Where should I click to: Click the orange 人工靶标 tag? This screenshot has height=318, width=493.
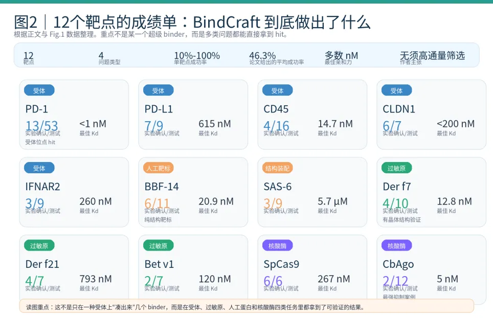click(159, 168)
